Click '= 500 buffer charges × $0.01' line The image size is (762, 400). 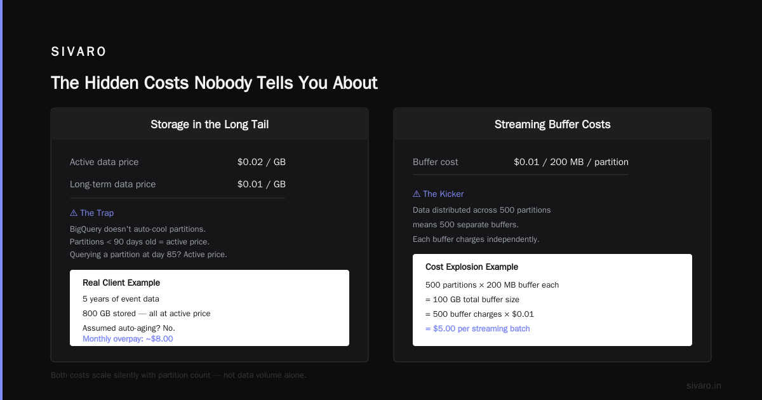click(x=479, y=314)
